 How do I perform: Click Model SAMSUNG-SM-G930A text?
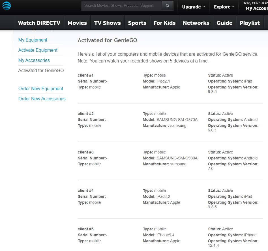click(x=170, y=158)
